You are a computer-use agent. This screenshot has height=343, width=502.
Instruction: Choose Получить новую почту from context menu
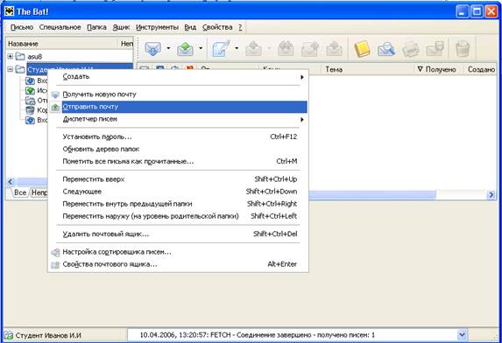click(x=179, y=94)
